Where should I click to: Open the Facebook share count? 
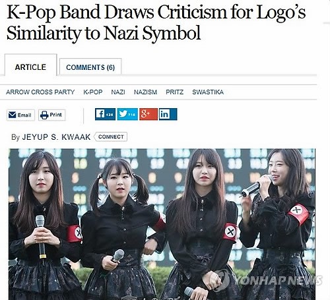point(110,115)
